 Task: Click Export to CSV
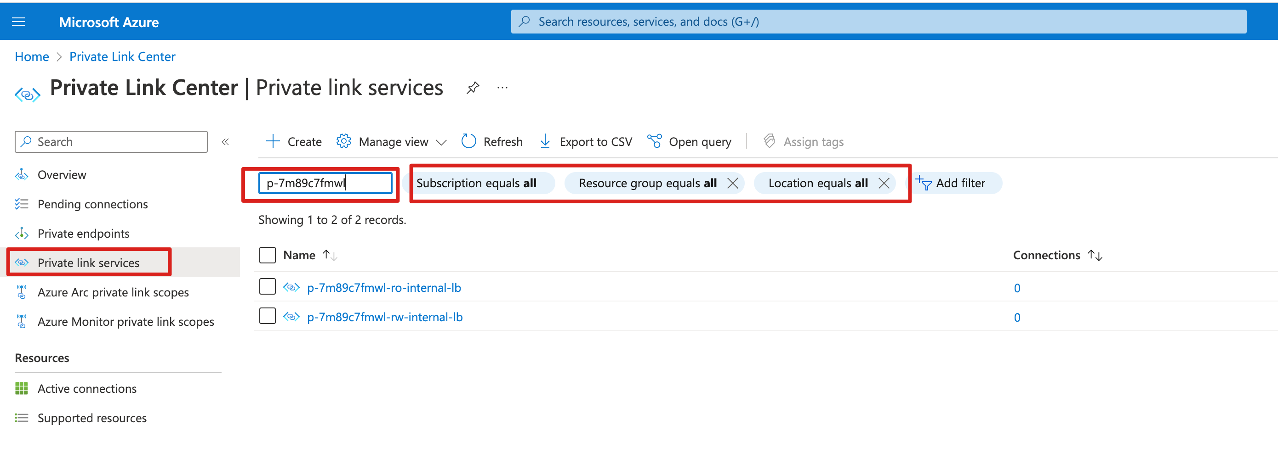tap(596, 142)
